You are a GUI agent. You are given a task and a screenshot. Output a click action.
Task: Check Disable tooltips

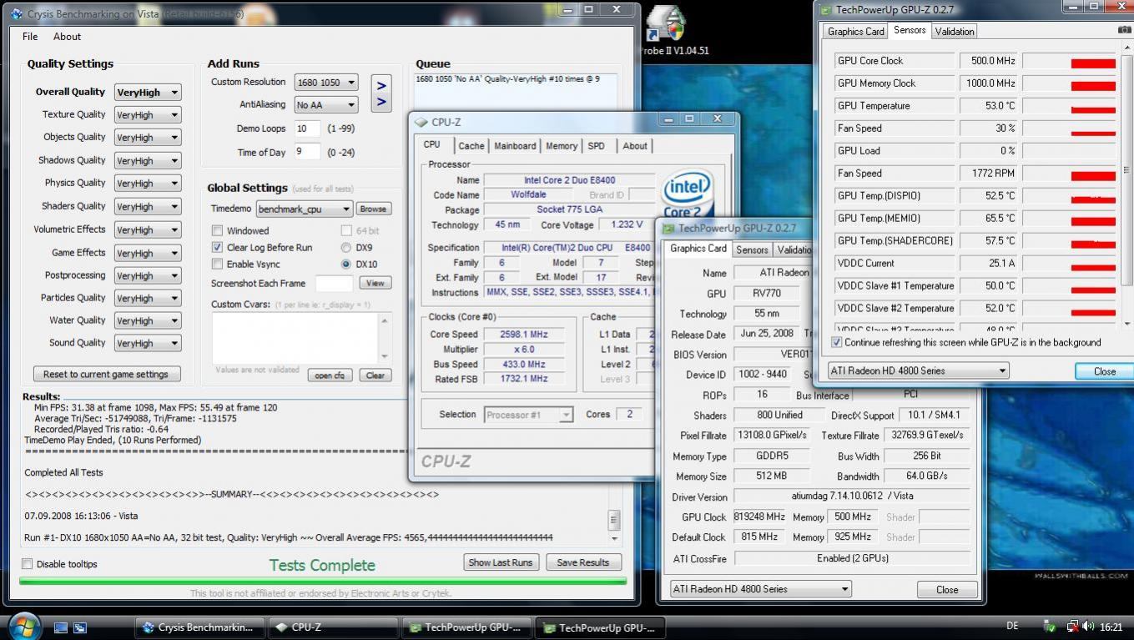click(27, 564)
